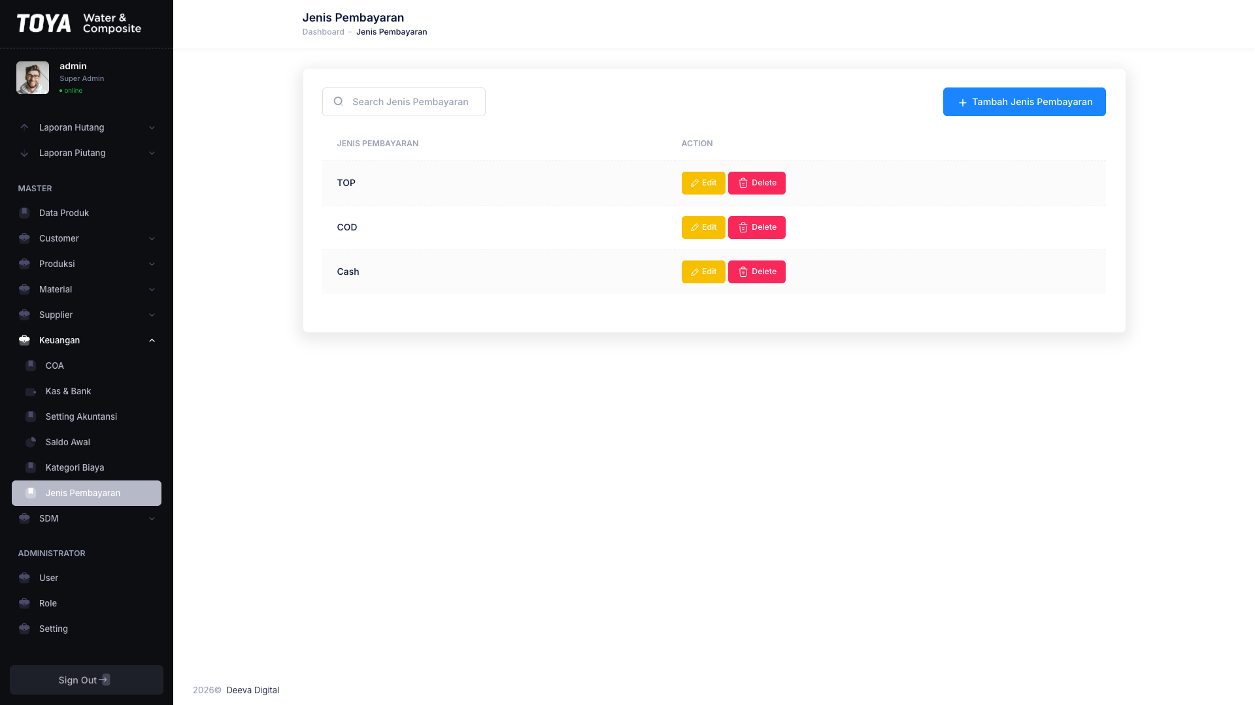Expand the SDM menu chevron

152,518
